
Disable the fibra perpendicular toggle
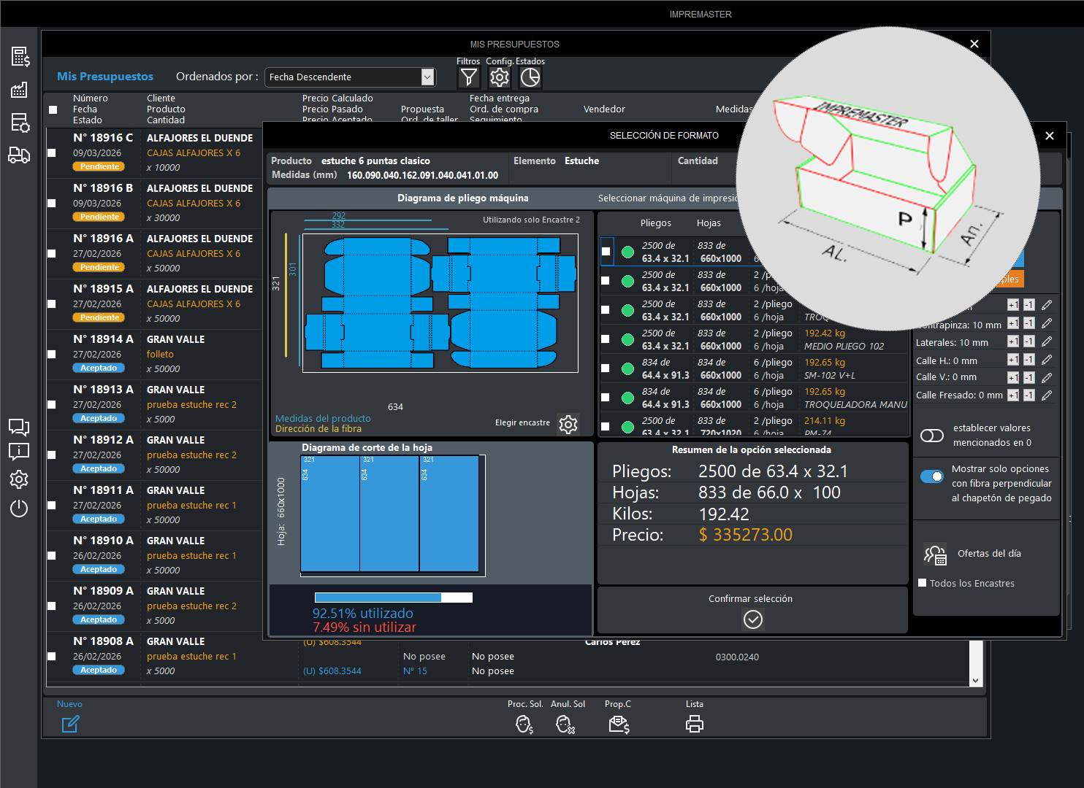[x=932, y=476]
